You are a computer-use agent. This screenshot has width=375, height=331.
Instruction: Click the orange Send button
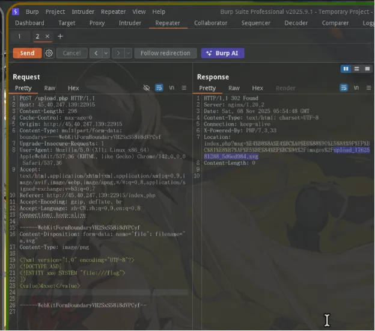pyautogui.click(x=27, y=53)
